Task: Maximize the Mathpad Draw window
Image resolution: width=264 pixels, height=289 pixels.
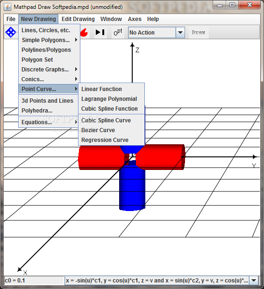Action: (x=232, y=5)
